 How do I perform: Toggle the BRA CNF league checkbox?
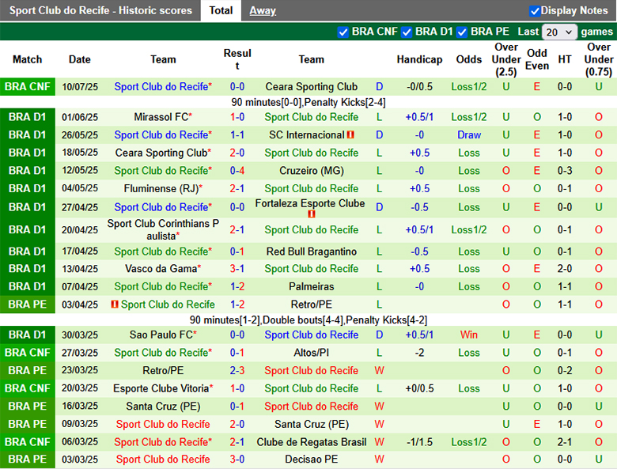tap(343, 32)
